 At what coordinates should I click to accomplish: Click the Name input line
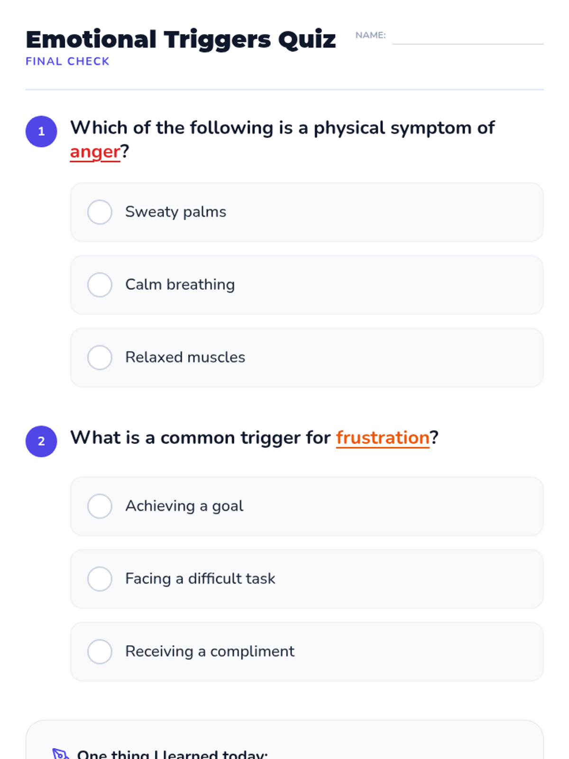467,37
